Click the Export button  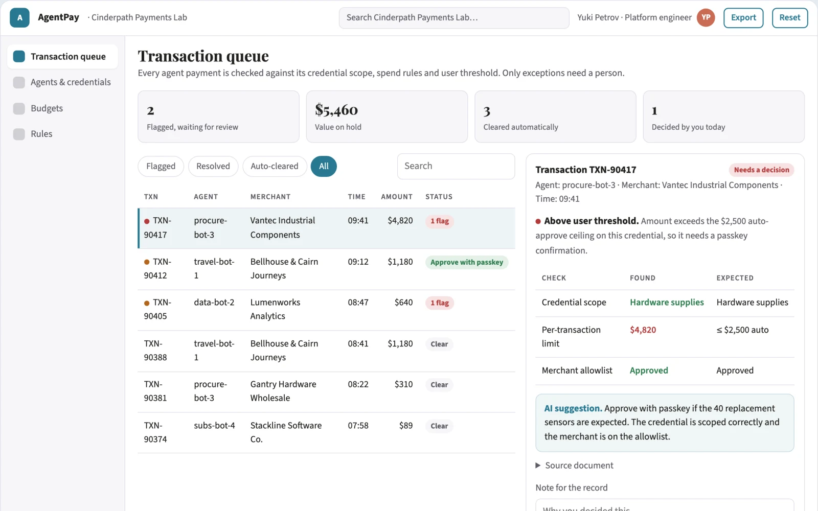(x=743, y=18)
